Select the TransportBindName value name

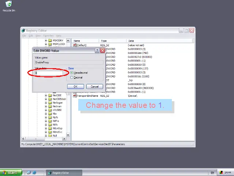click(x=87, y=96)
